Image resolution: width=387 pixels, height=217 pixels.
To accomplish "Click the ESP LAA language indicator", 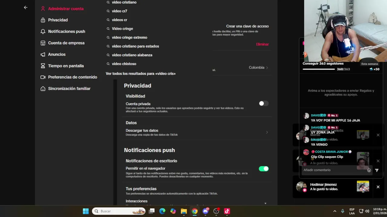I will click(x=352, y=211).
